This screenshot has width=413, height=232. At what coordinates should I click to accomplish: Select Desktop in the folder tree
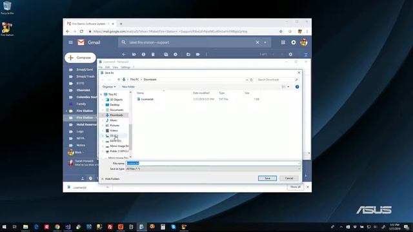(x=115, y=104)
